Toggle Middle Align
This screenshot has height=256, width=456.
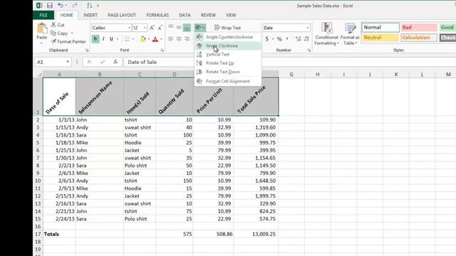pos(179,28)
